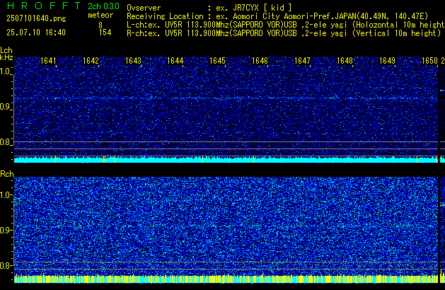Select the meteor count value 8

click(x=100, y=25)
